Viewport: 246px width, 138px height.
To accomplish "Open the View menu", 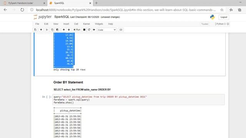I will click(56, 24).
